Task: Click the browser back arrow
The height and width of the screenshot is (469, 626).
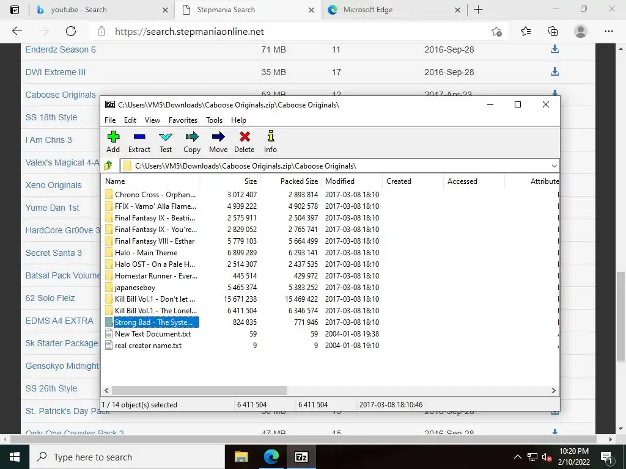Action: (17, 31)
